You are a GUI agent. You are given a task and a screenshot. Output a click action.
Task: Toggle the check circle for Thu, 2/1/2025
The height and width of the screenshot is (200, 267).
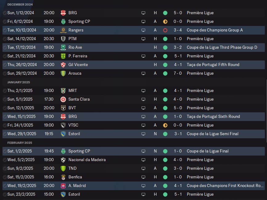[5, 91]
